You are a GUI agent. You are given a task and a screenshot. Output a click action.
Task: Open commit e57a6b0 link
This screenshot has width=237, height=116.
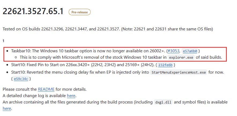click(x=190, y=51)
